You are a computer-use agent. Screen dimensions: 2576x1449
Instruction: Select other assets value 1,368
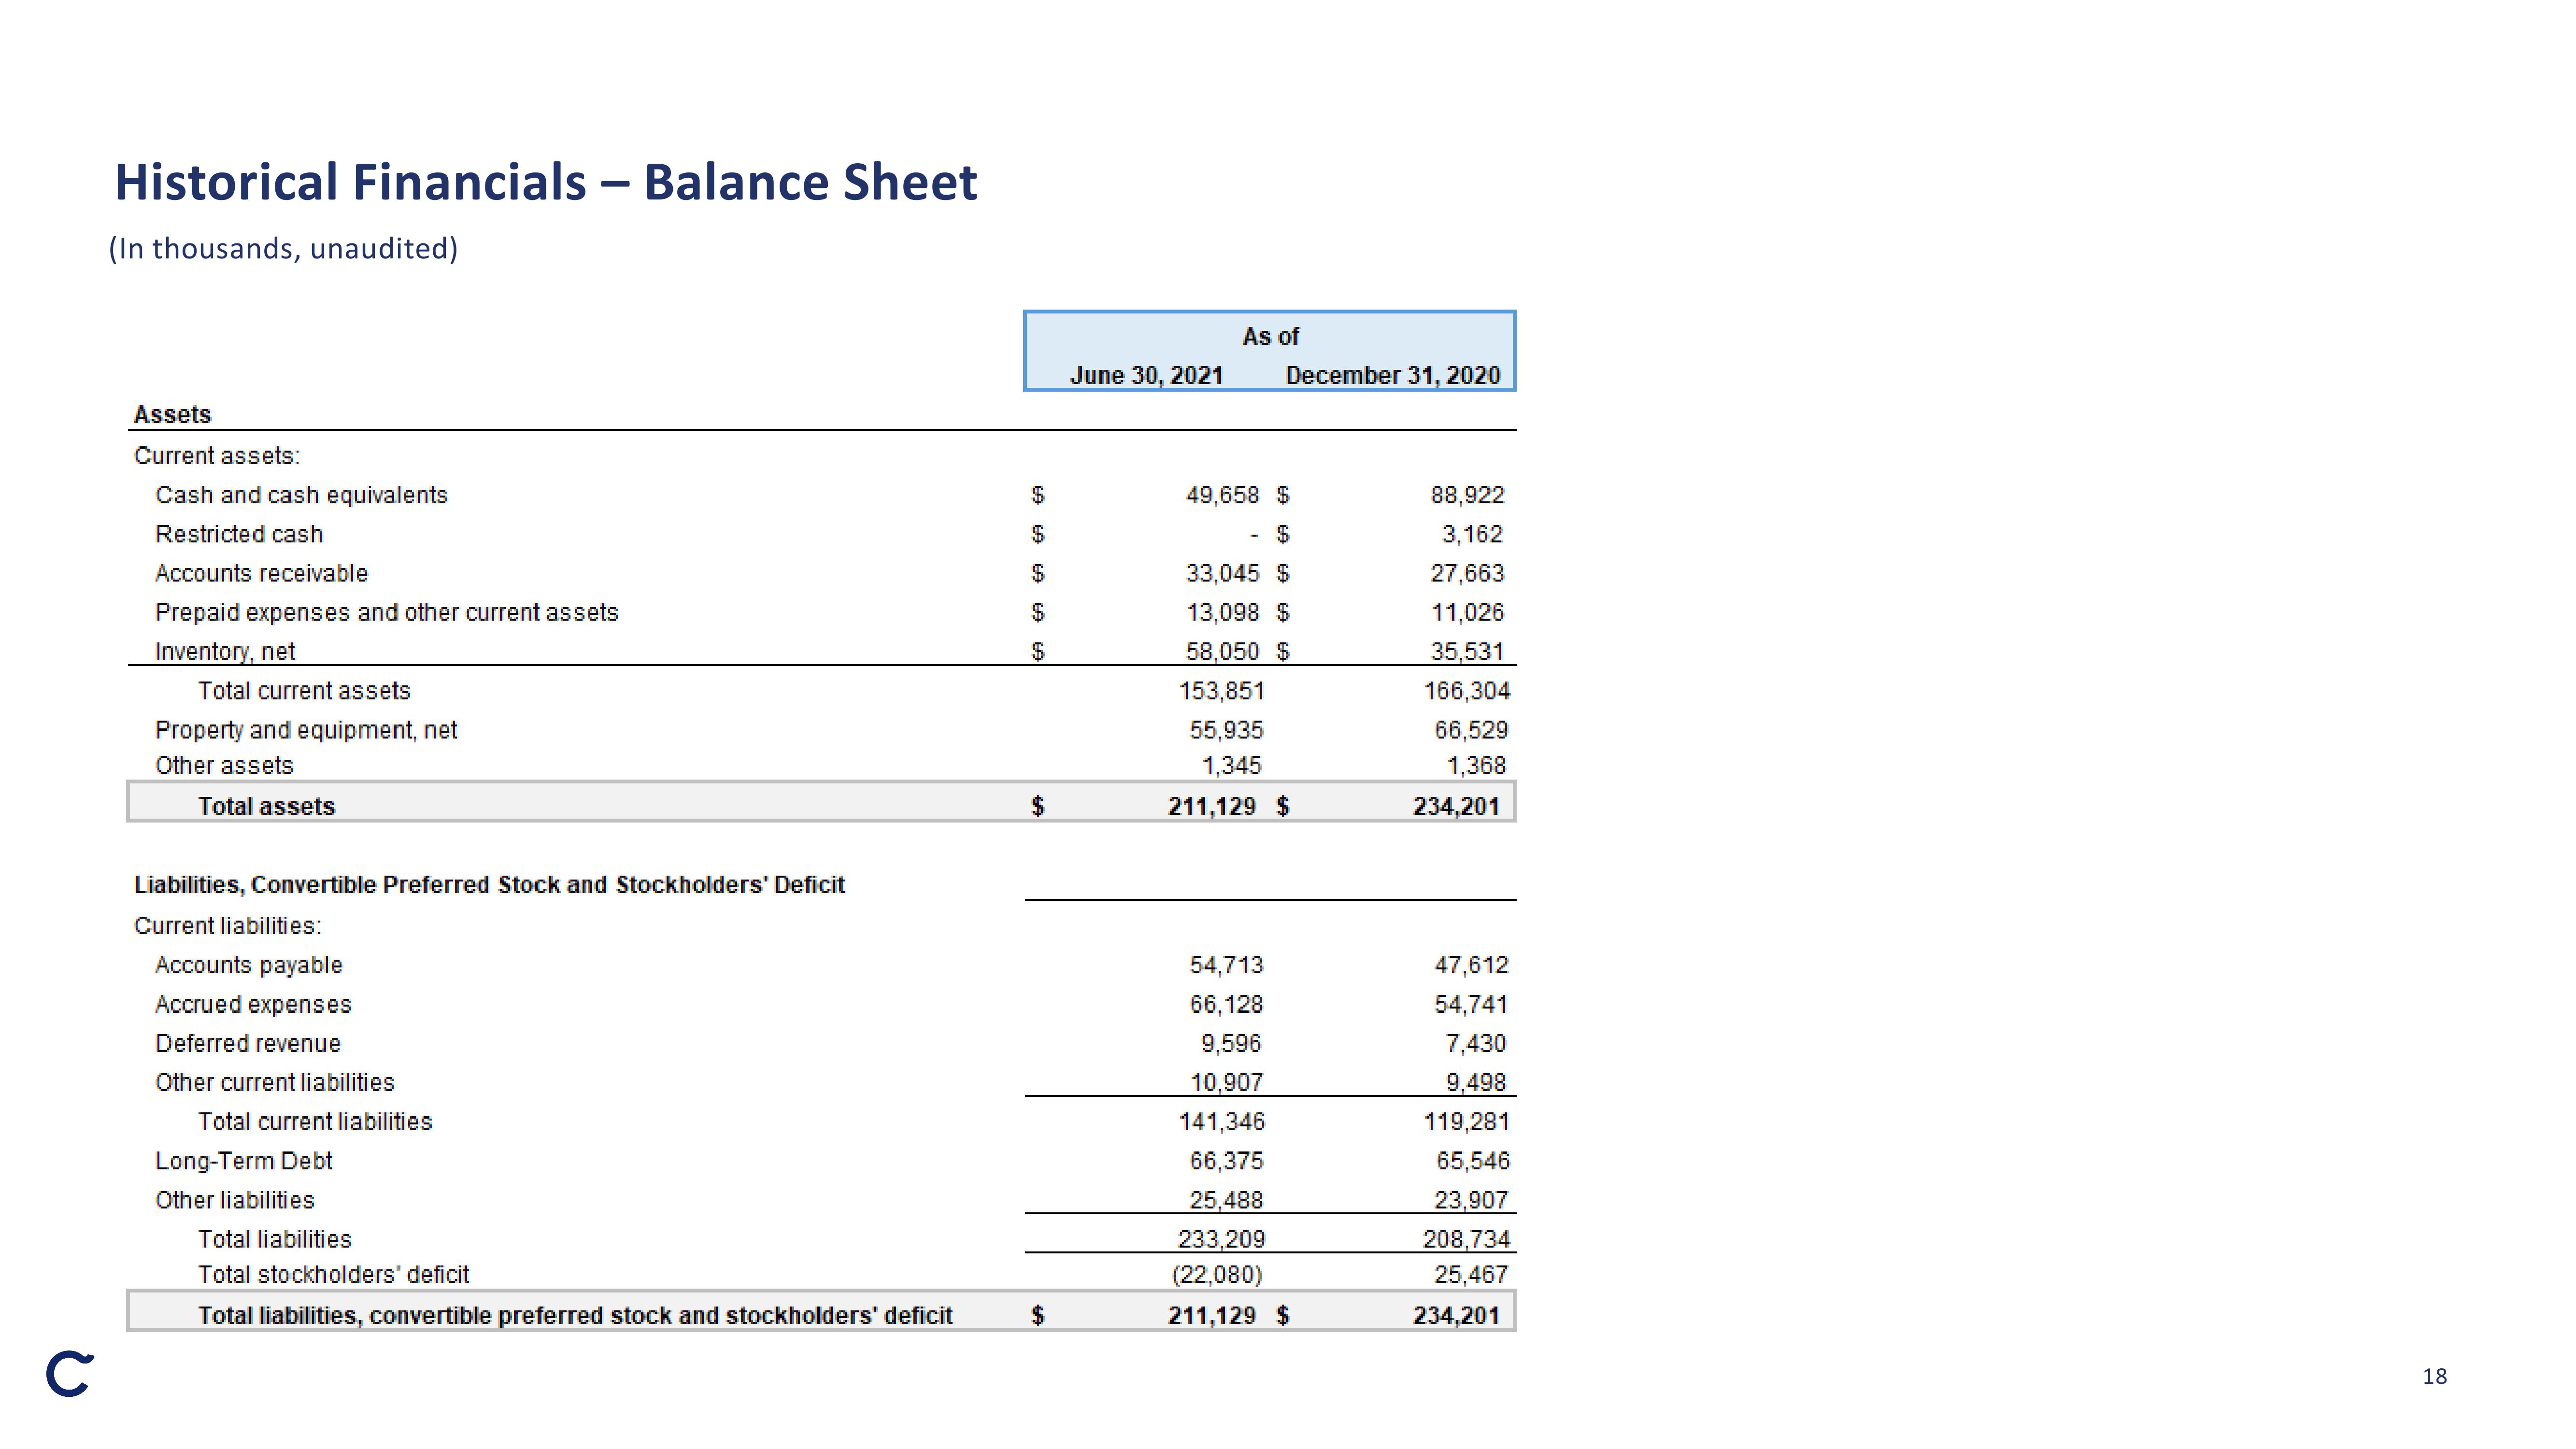point(1476,765)
